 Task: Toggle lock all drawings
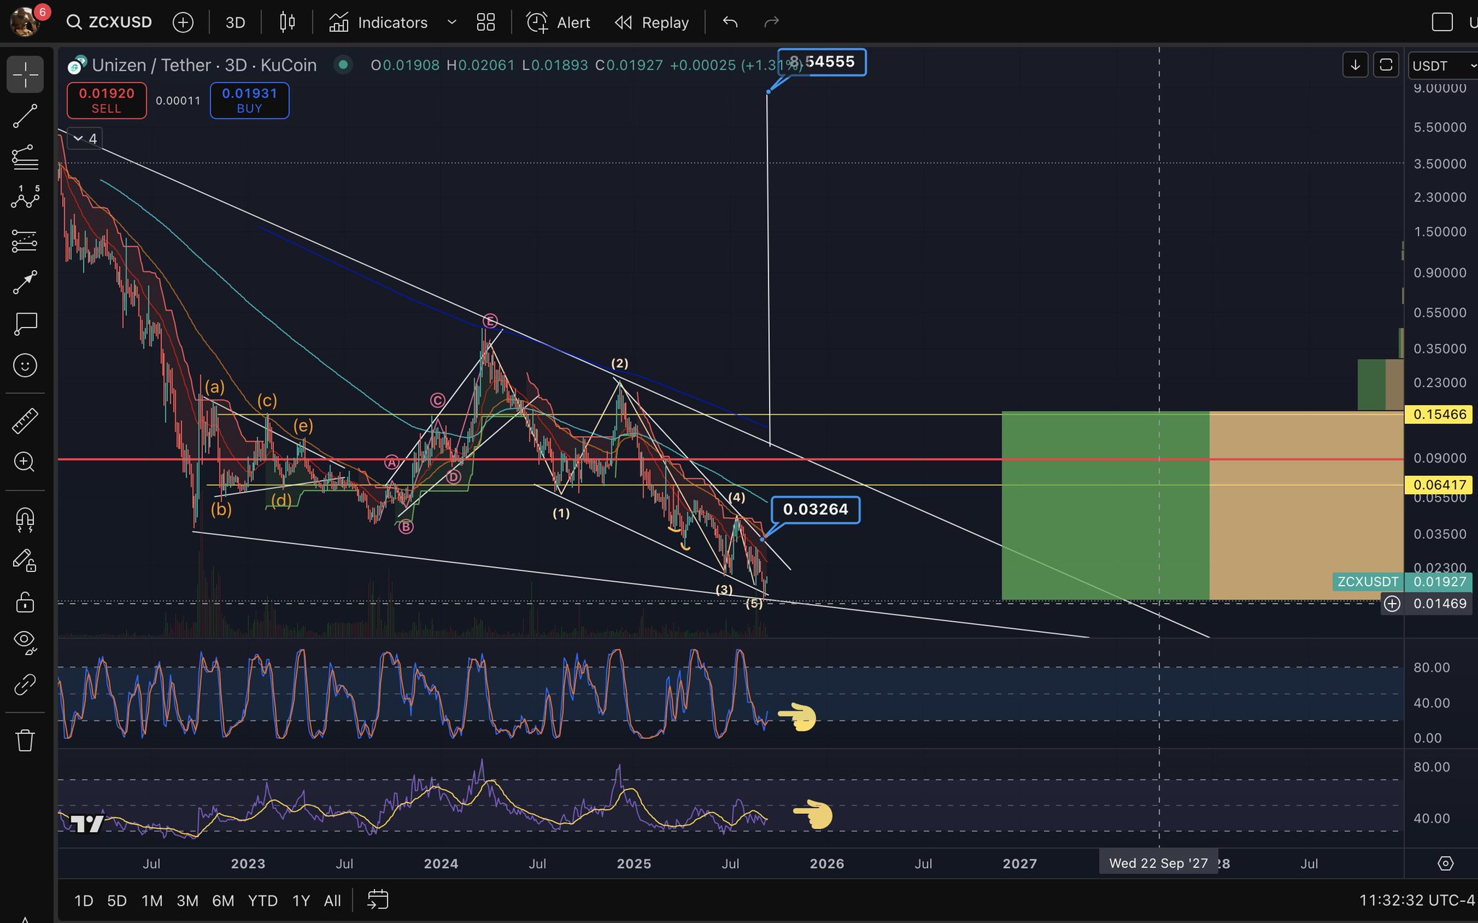pos(25,602)
